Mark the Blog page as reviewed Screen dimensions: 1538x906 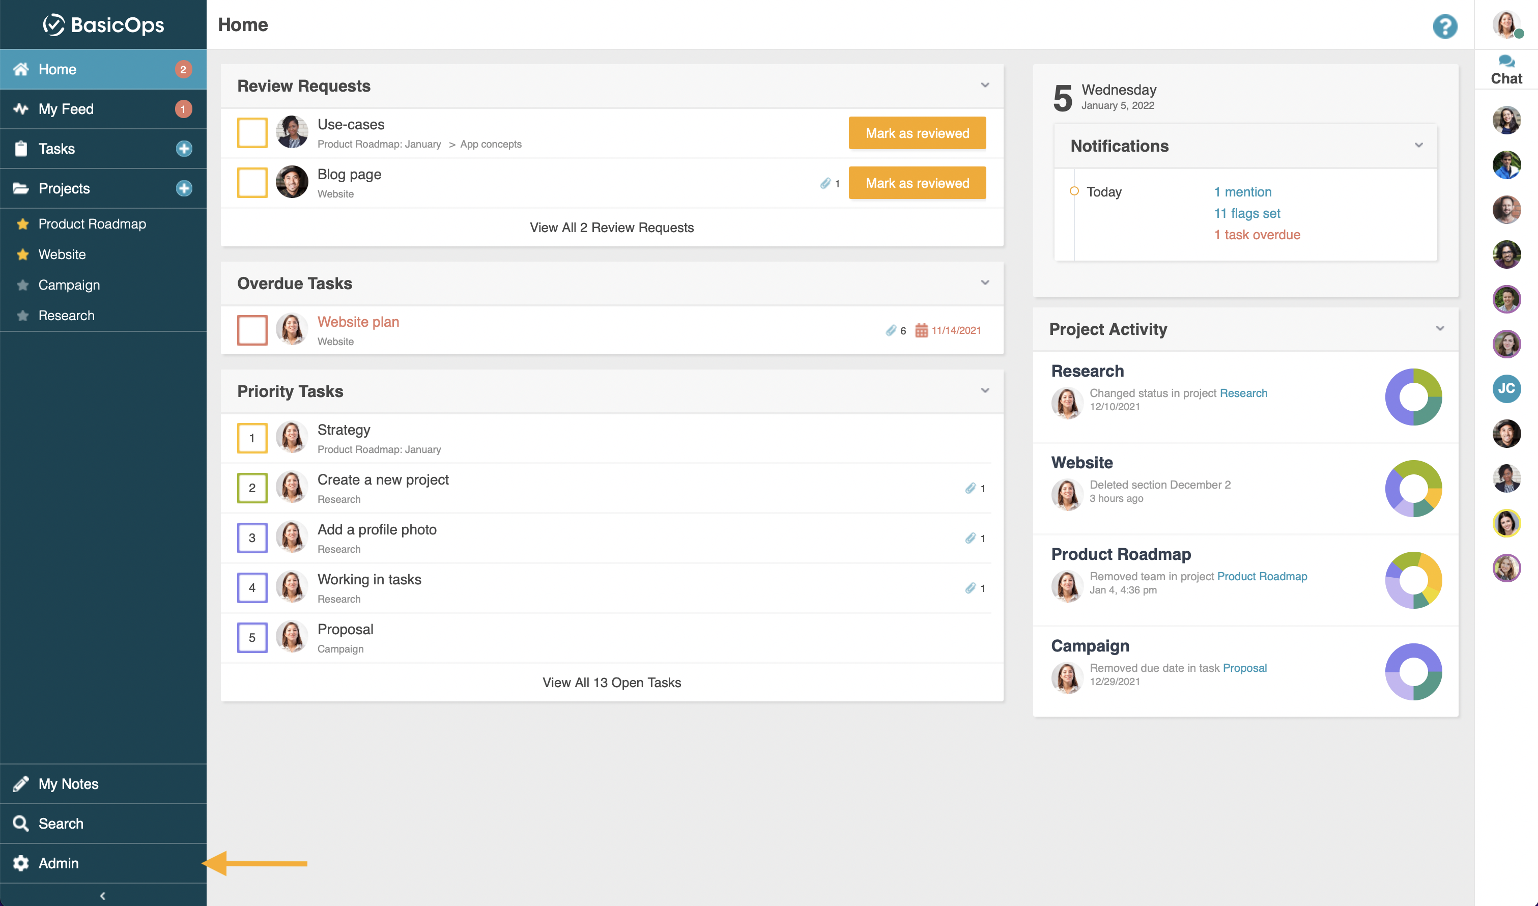click(917, 183)
